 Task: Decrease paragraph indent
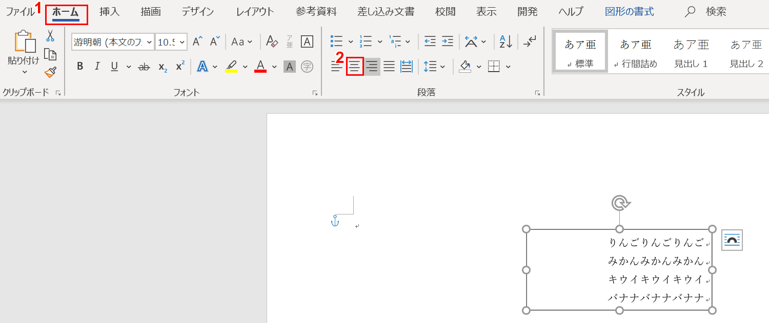pyautogui.click(x=430, y=42)
